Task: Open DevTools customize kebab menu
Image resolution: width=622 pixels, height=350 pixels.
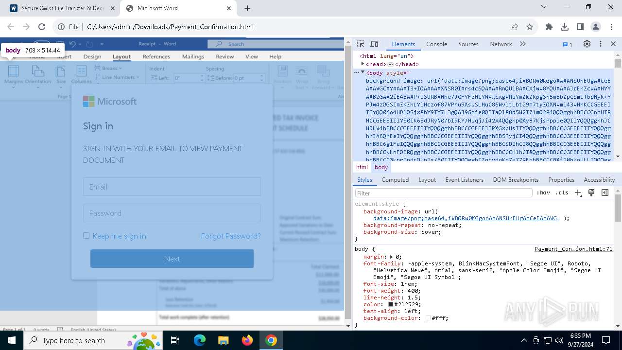Action: click(x=600, y=44)
